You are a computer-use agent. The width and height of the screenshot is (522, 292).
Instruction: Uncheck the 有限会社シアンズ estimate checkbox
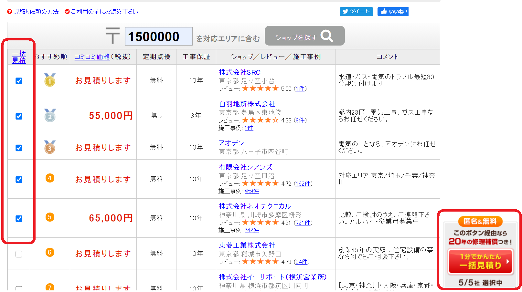19,180
